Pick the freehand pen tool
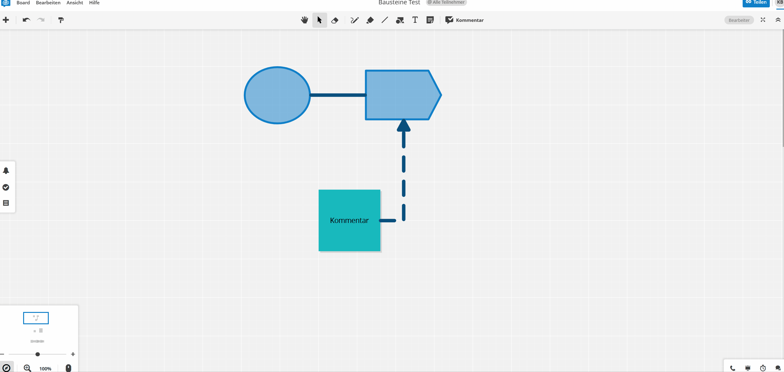The image size is (784, 372). 354,20
